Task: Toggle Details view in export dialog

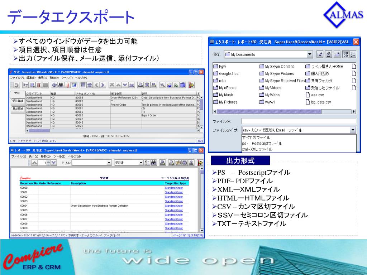Action: 353,54
